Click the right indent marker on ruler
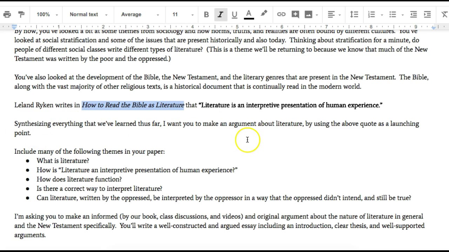 pos(434,27)
